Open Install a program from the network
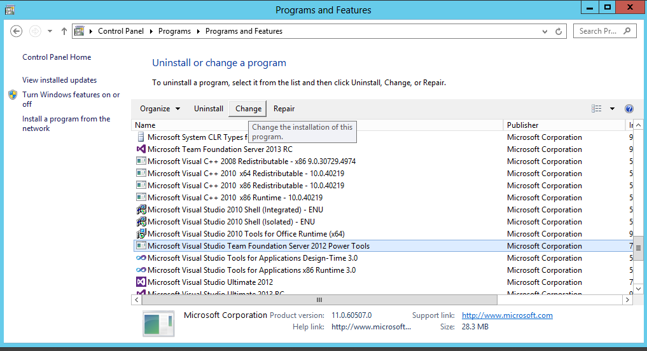The height and width of the screenshot is (351, 647). pyautogui.click(x=66, y=124)
